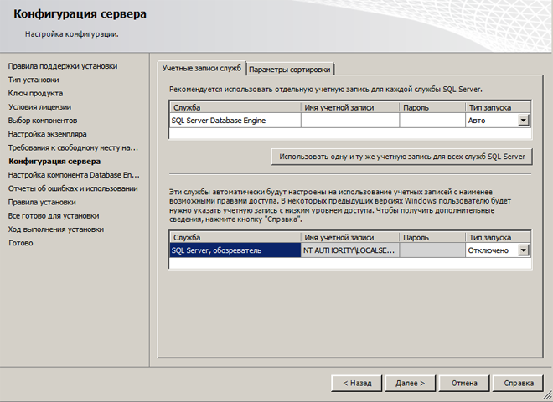Click the Далее > button
Viewport: 553px width, 402px height.
411,383
